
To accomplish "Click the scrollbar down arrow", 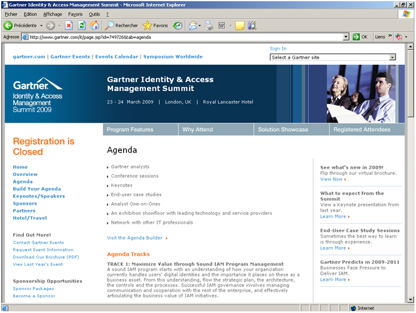I will [411, 300].
